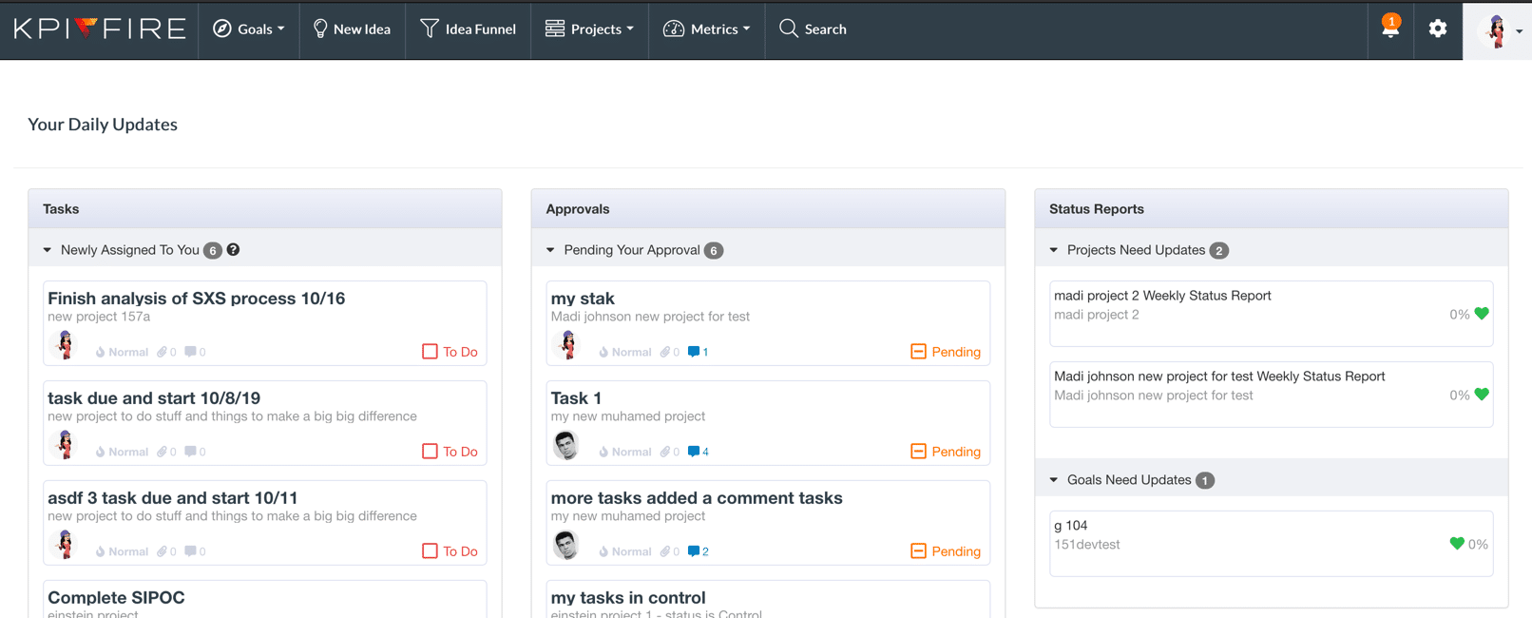Click priority flame icon on my stak
The width and height of the screenshot is (1532, 618).
[603, 352]
